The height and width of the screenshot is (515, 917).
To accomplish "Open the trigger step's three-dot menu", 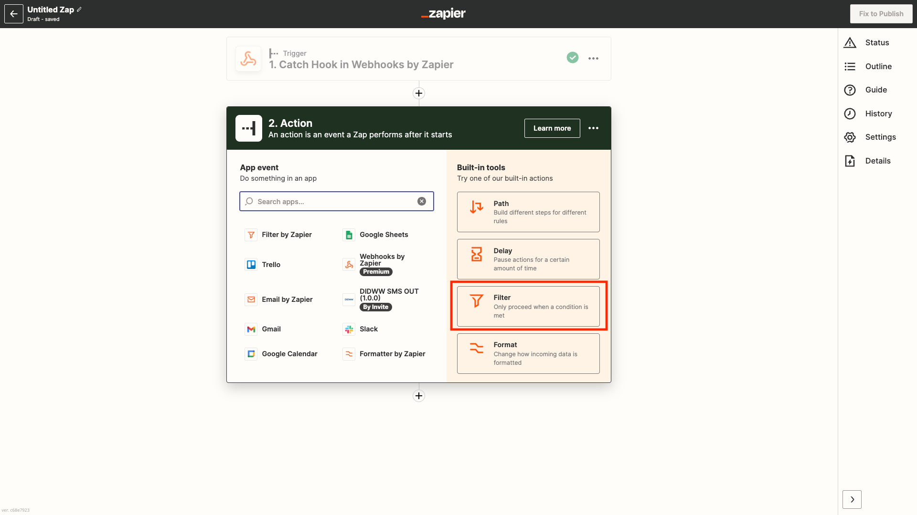I will [593, 58].
